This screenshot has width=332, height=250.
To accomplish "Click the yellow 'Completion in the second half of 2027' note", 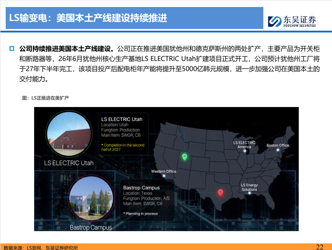I will click(123, 147).
